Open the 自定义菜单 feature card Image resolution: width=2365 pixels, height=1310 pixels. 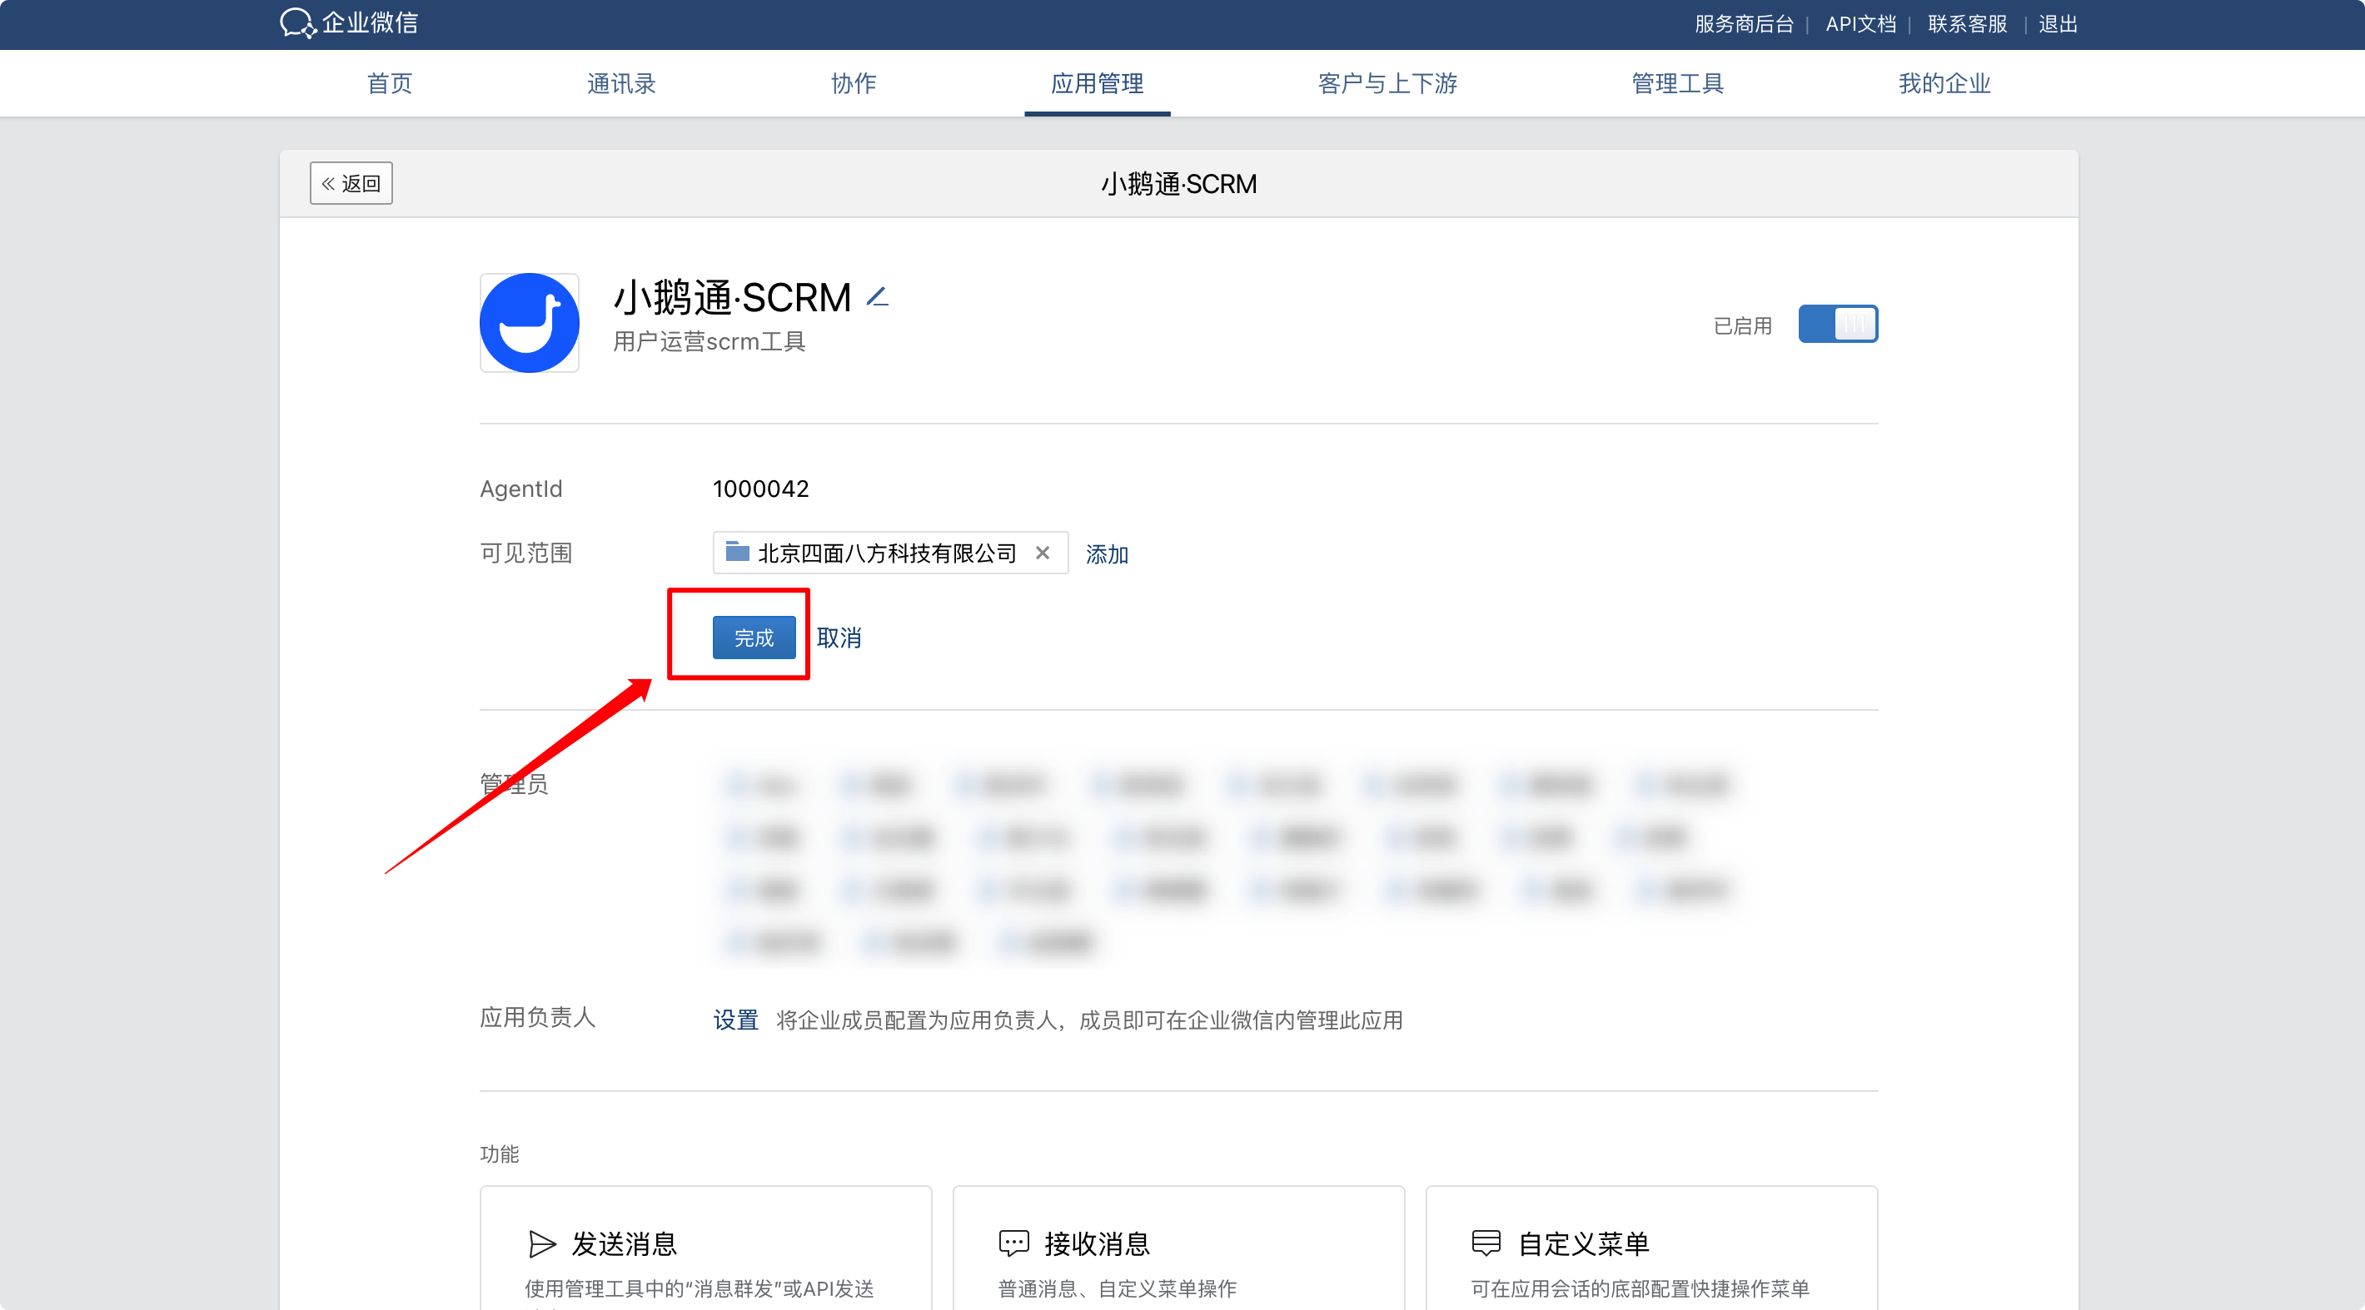pyautogui.click(x=1651, y=1248)
